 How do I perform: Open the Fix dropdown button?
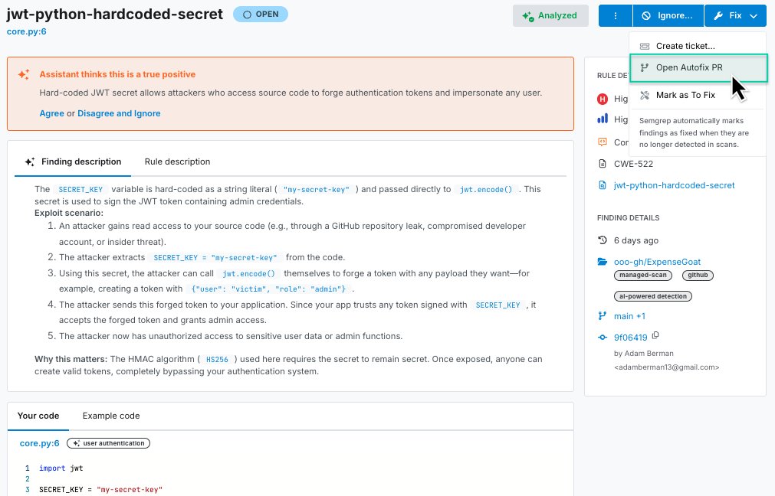pyautogui.click(x=735, y=16)
